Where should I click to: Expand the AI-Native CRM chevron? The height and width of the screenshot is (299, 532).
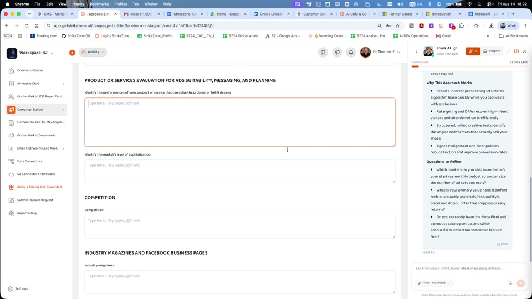click(63, 84)
